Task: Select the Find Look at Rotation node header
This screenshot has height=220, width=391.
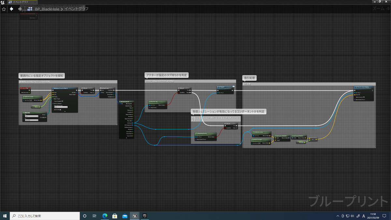Action: tap(282, 135)
